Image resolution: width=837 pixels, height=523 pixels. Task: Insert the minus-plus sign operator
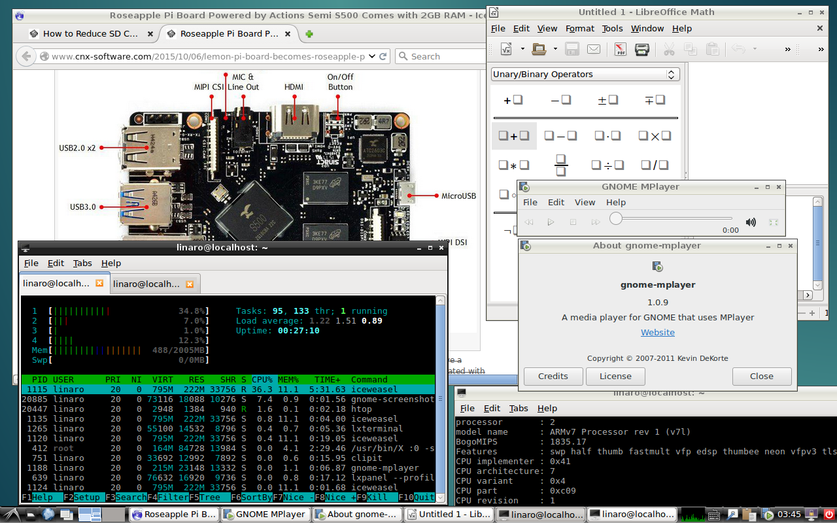655,100
